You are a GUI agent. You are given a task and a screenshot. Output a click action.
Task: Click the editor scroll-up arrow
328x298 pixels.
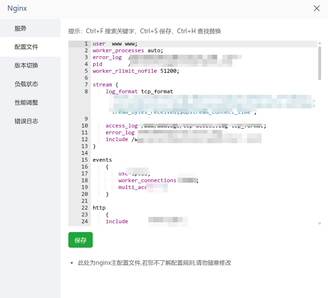(319, 43)
